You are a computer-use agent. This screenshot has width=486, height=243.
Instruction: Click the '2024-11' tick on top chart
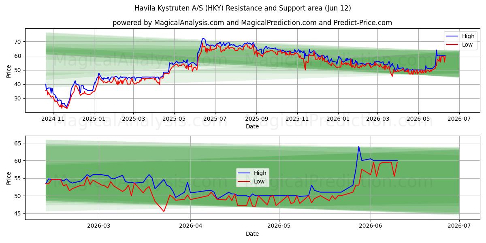pyautogui.click(x=53, y=118)
